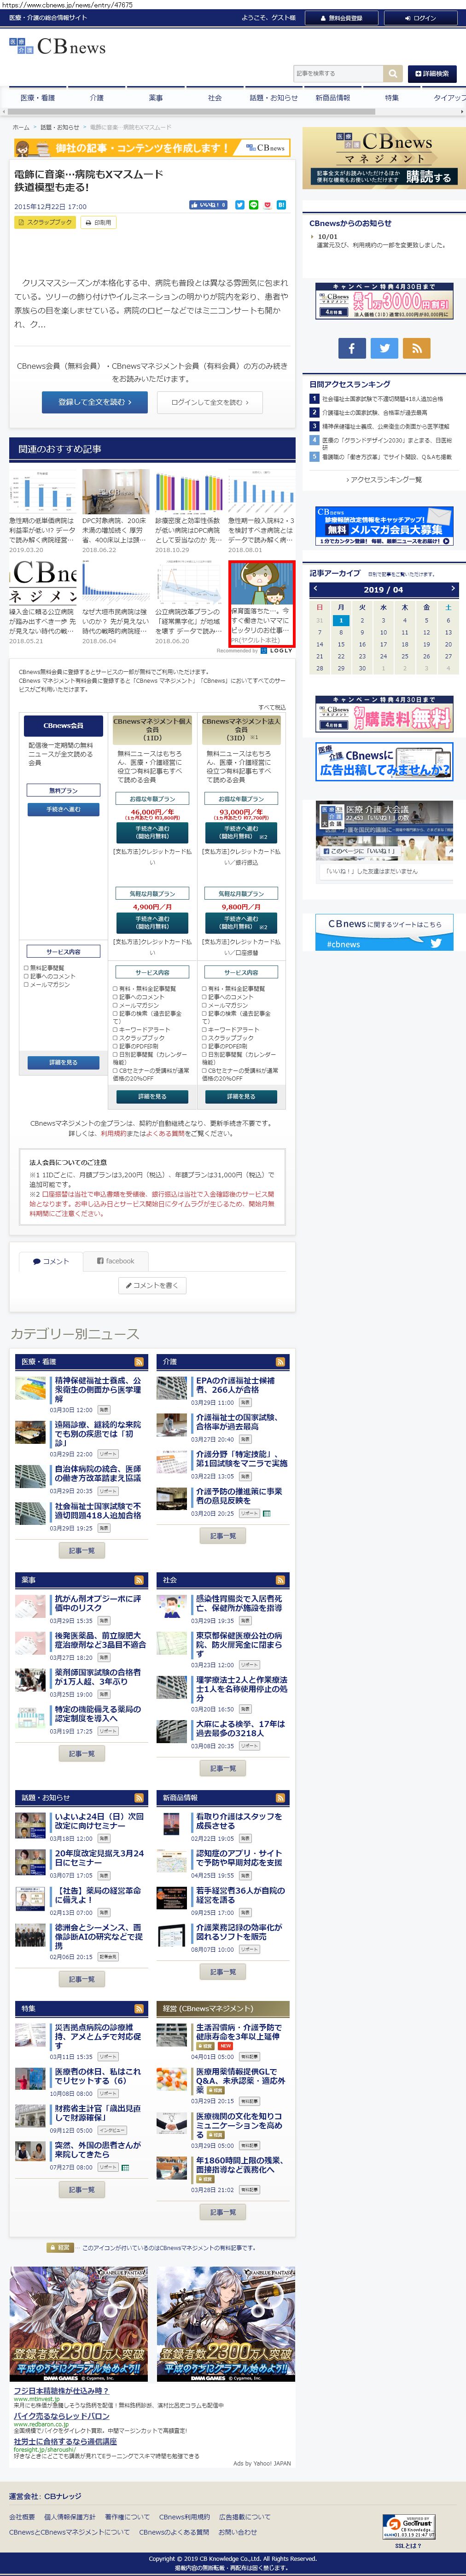Image resolution: width=466 pixels, height=2576 pixels.
Task: Click the 記事を検索する search input field
Action: pyautogui.click(x=338, y=73)
